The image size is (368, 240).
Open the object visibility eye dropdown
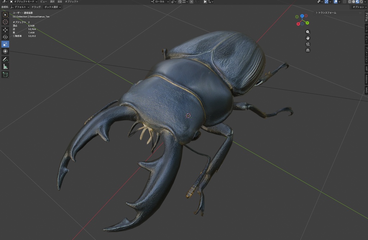pos(320,2)
